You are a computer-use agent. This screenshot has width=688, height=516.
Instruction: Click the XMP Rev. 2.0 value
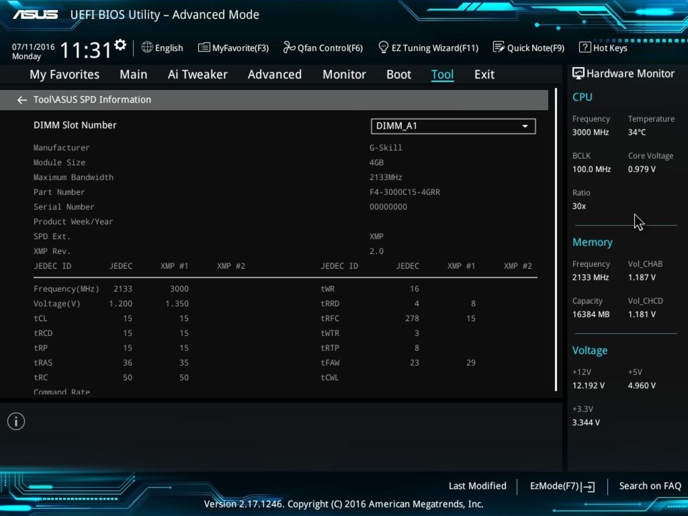(x=376, y=251)
